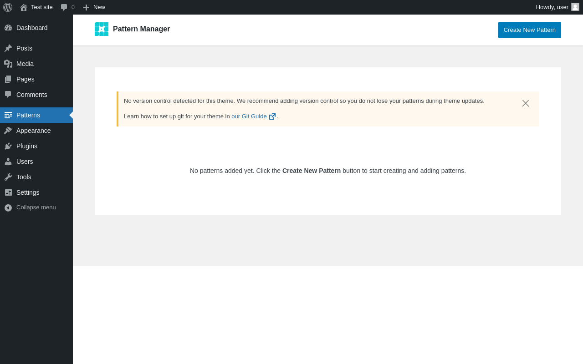
Task: Click the Appearance paintbrush icon
Action: [8, 131]
